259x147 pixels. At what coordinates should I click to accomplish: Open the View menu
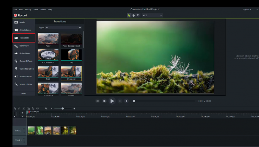click(x=36, y=9)
